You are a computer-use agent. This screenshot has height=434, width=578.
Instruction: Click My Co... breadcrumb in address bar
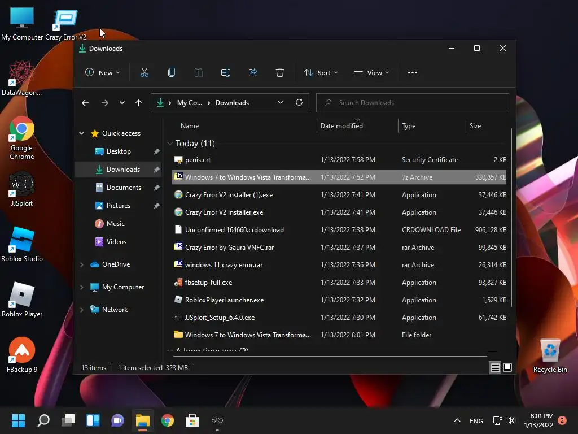[x=190, y=103]
